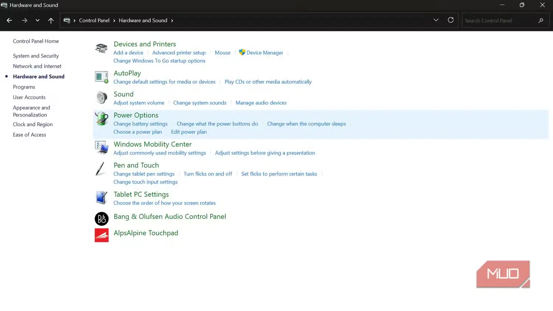Select Hardware and Sound in sidebar

coord(39,77)
